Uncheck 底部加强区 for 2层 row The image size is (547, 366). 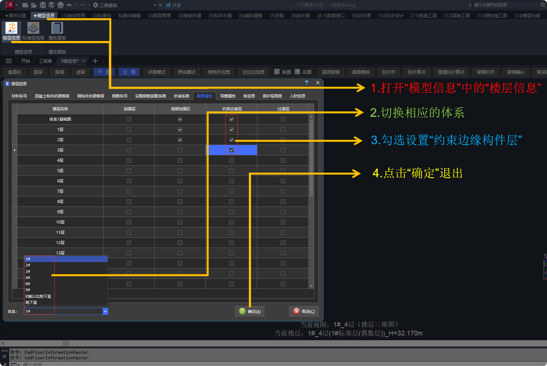[x=180, y=140]
